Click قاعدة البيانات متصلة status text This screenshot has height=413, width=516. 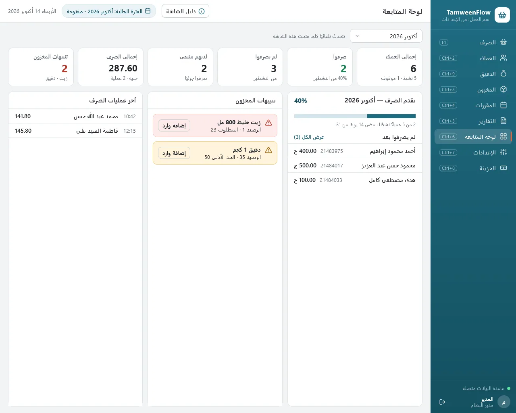(483, 388)
